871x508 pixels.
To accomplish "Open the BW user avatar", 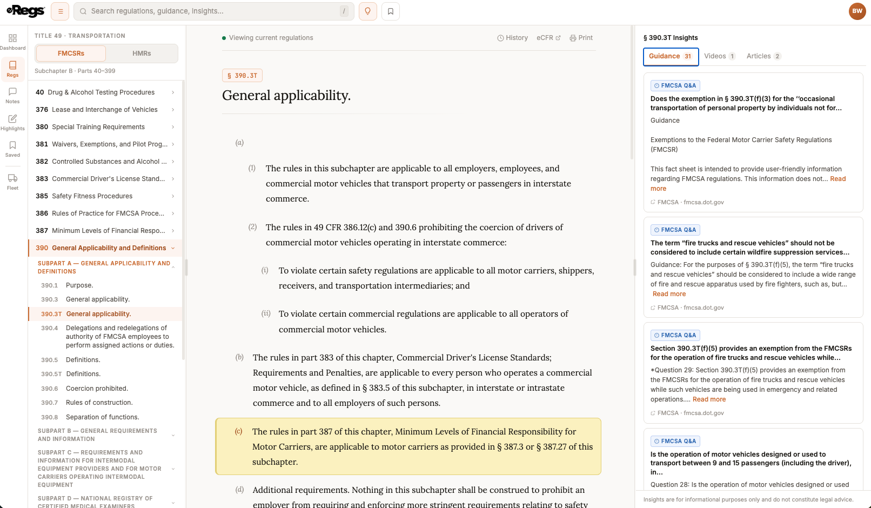I will pos(857,11).
